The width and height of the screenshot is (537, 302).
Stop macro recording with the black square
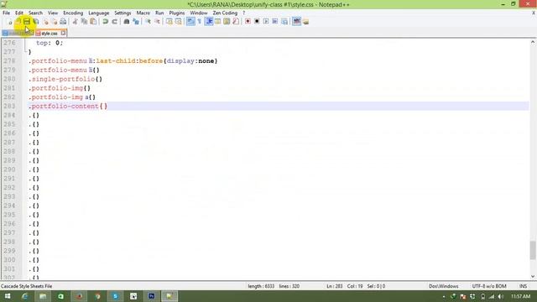point(257,22)
